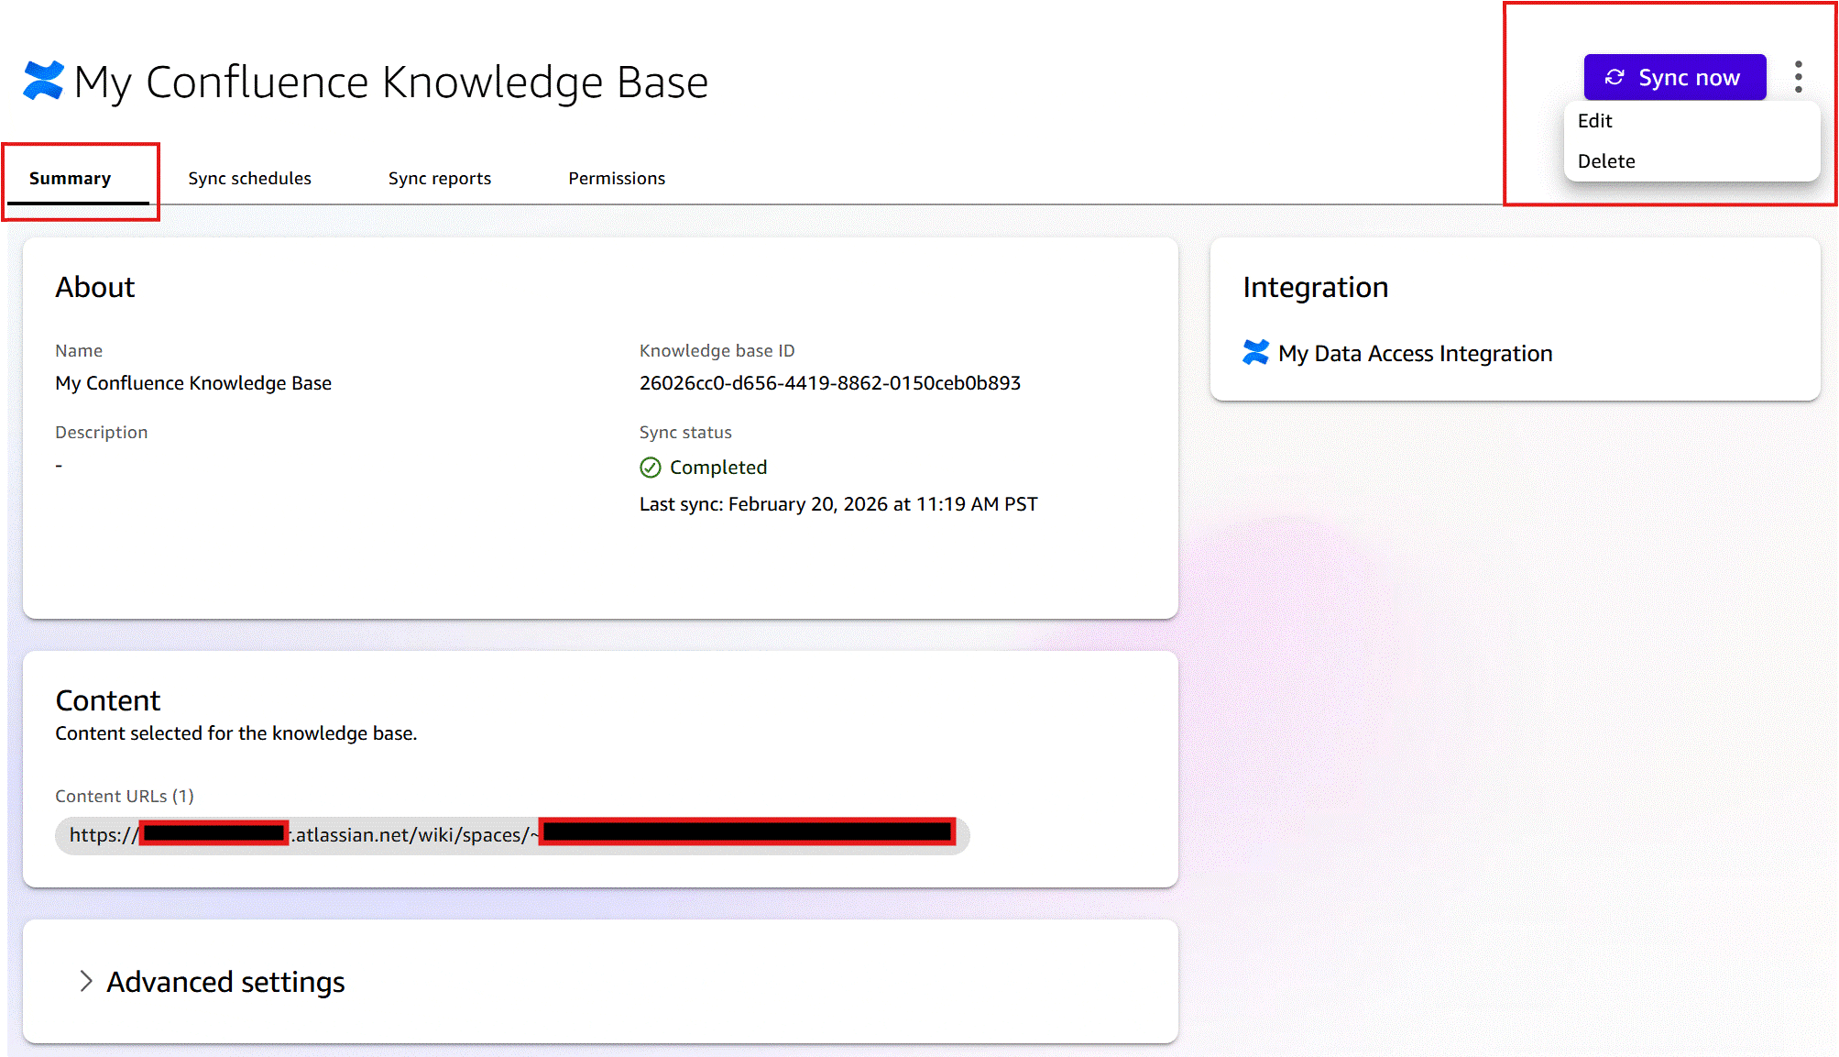
Task: Open My Data Access Integration link
Action: point(1415,353)
